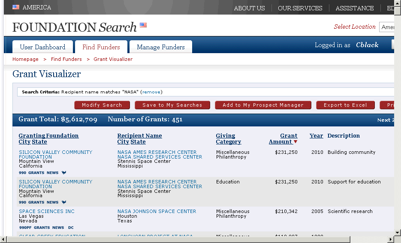Image resolution: width=401 pixels, height=243 pixels.
Task: Open the ASSISTANCE menu
Action: (x=355, y=8)
